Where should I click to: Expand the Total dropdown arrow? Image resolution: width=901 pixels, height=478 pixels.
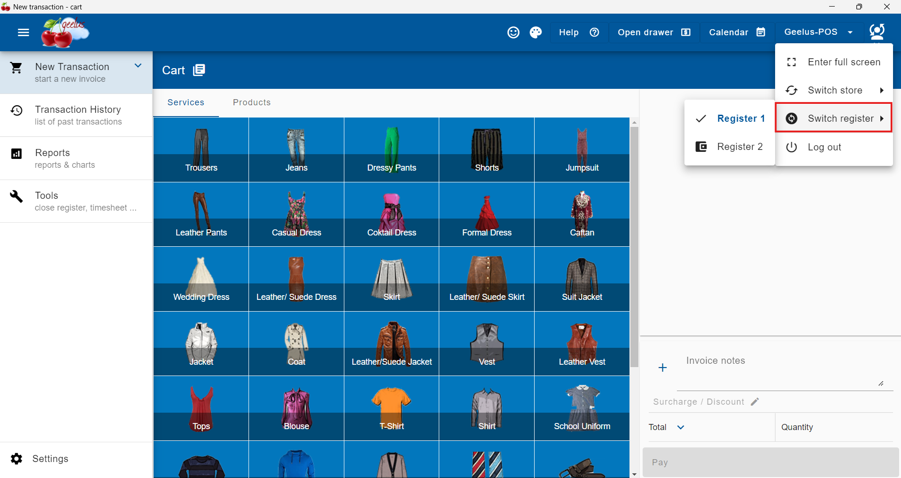click(x=680, y=427)
